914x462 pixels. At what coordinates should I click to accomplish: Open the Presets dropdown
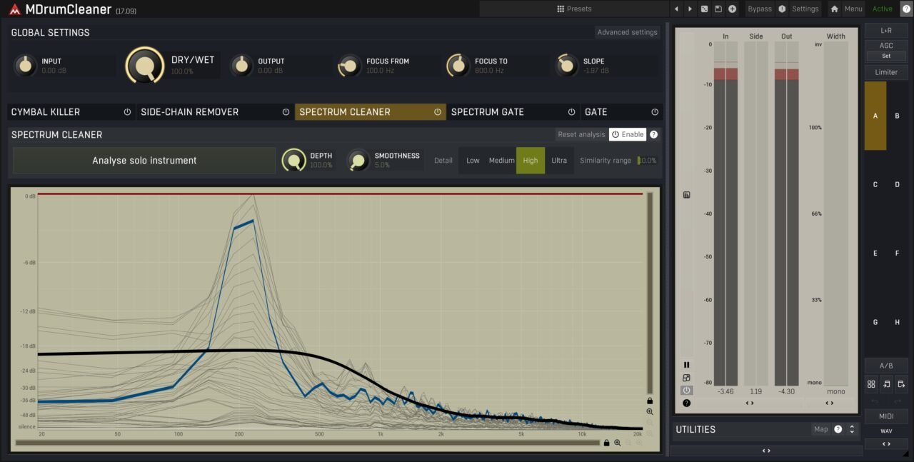pos(574,9)
